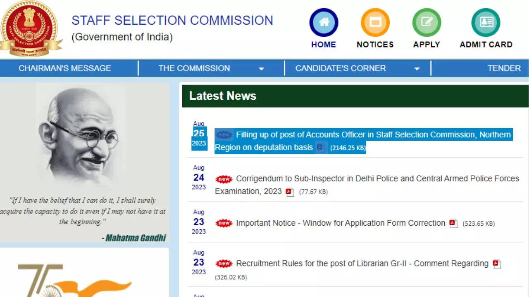This screenshot has height=297, width=529.
Task: Expand Candidate's Corner dropdown arrow
Action: 417,69
